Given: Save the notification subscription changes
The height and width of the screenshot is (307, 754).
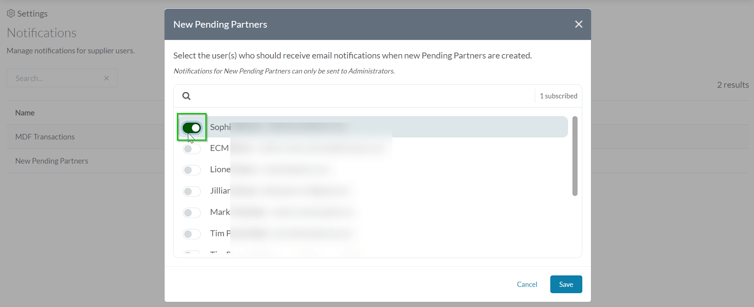Looking at the screenshot, I should pyautogui.click(x=566, y=284).
